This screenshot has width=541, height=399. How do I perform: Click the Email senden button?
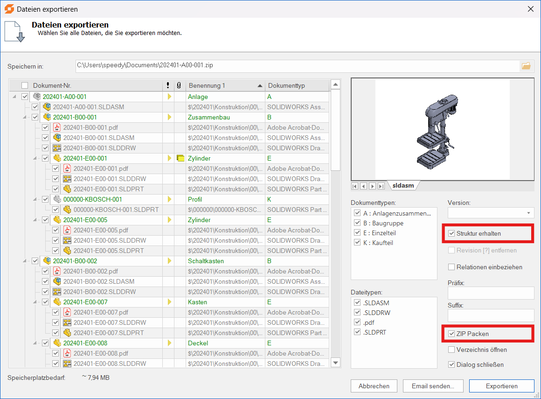433,386
